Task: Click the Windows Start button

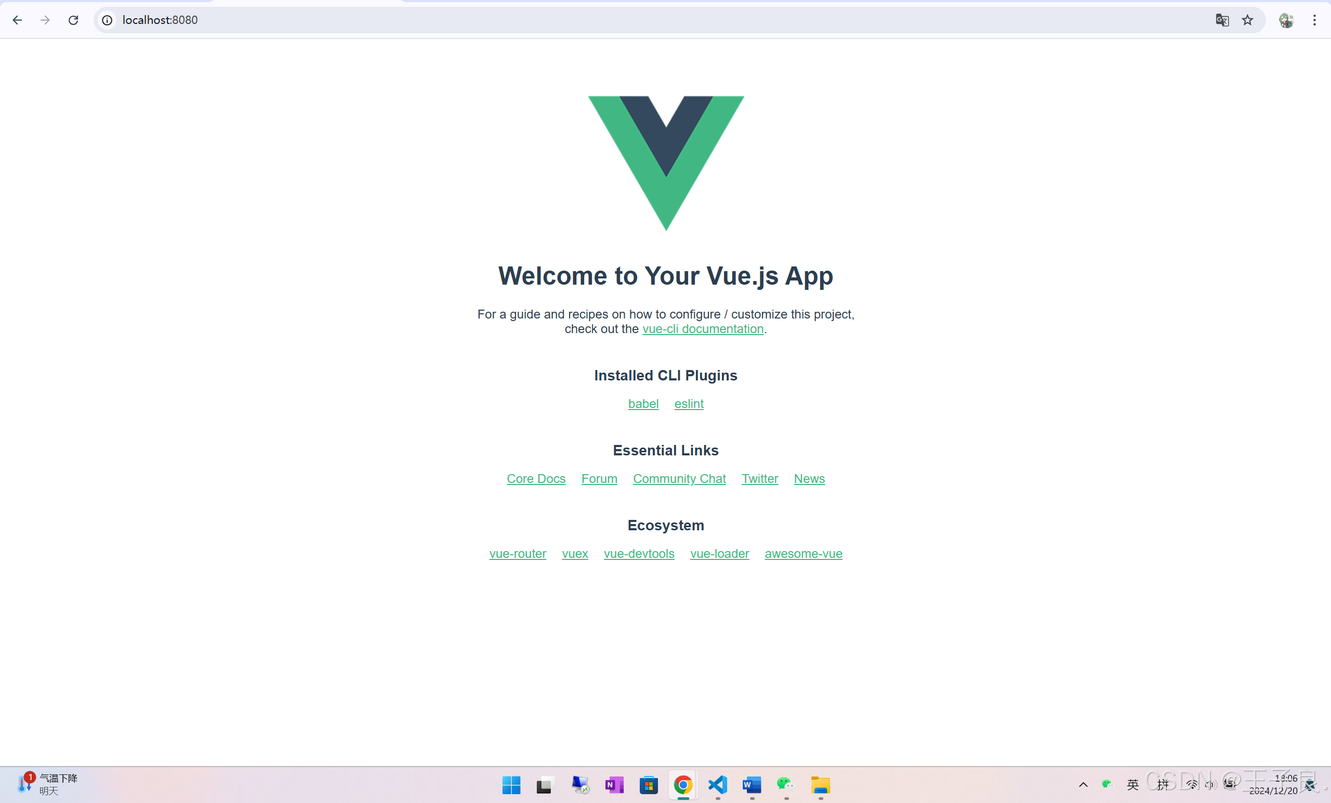Action: (511, 785)
